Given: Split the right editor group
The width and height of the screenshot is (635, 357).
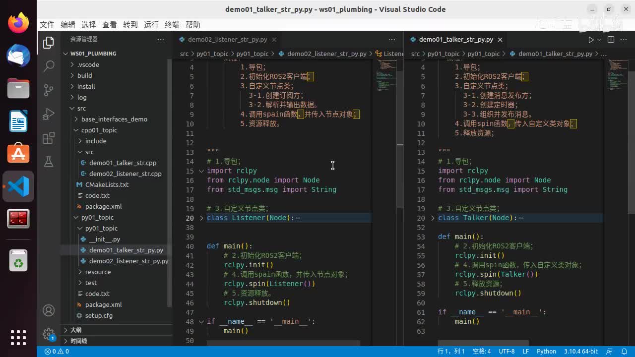Looking at the screenshot, I should (611, 40).
